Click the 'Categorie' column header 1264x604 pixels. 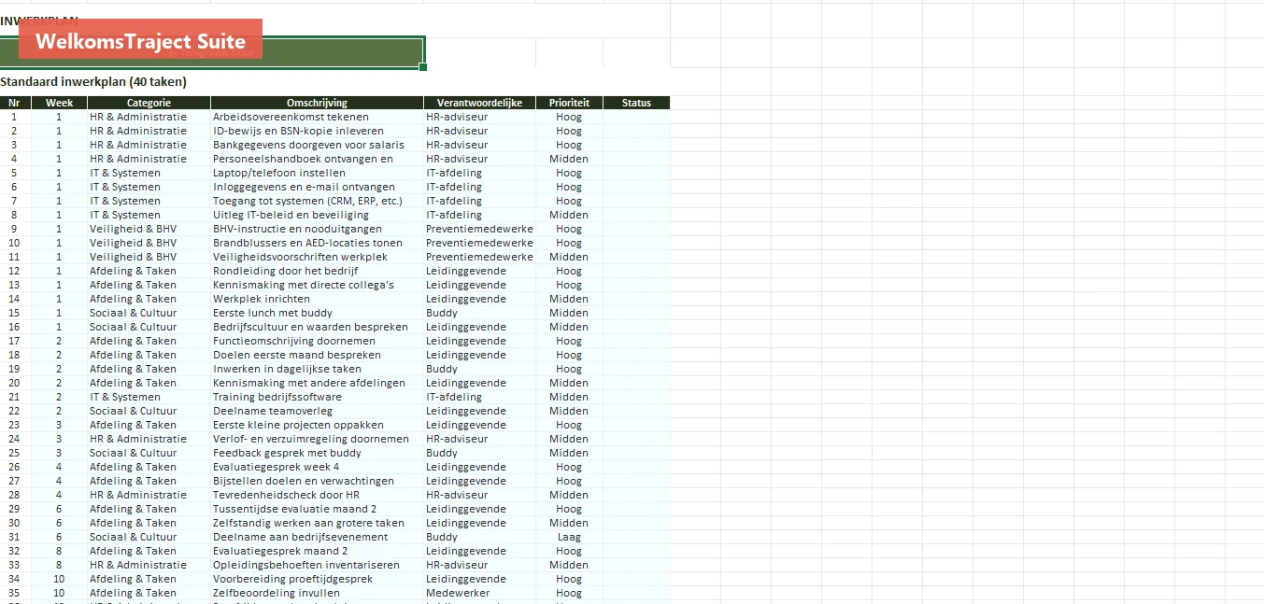(x=149, y=103)
